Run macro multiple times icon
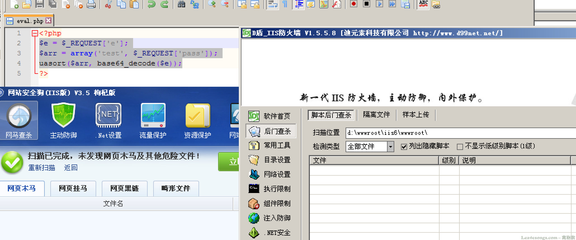The image size is (576, 240). [392, 4]
